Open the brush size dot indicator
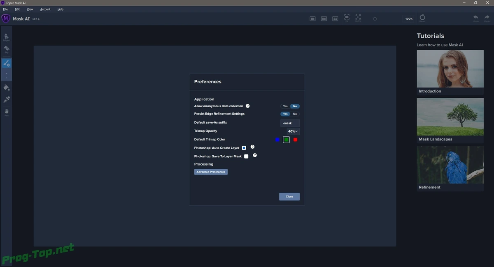 (7, 75)
